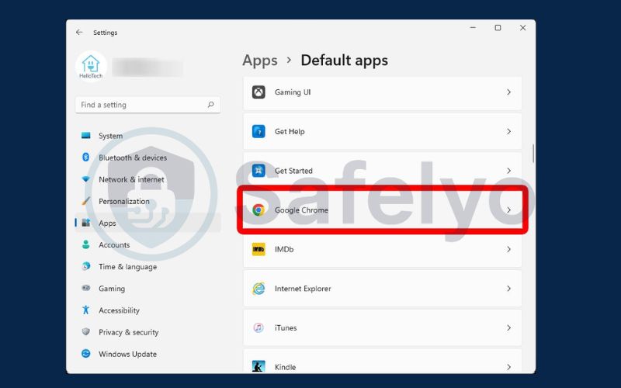Click the Apps breadcrumb link
621x388 pixels.
pyautogui.click(x=260, y=61)
